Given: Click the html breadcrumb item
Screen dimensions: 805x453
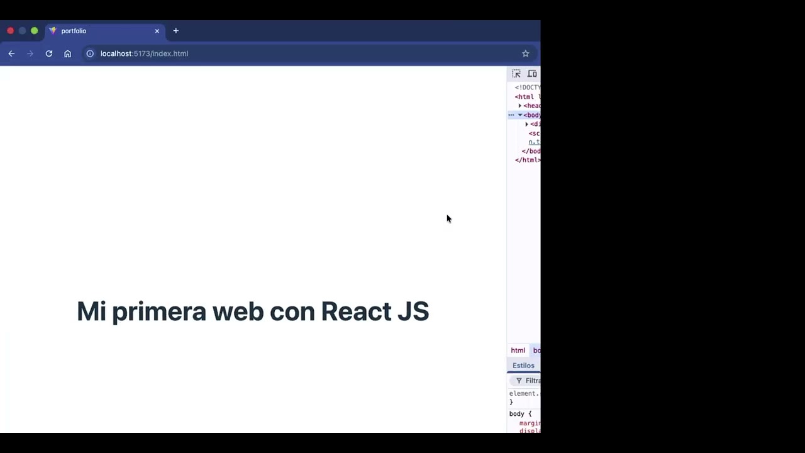Looking at the screenshot, I should [518, 350].
